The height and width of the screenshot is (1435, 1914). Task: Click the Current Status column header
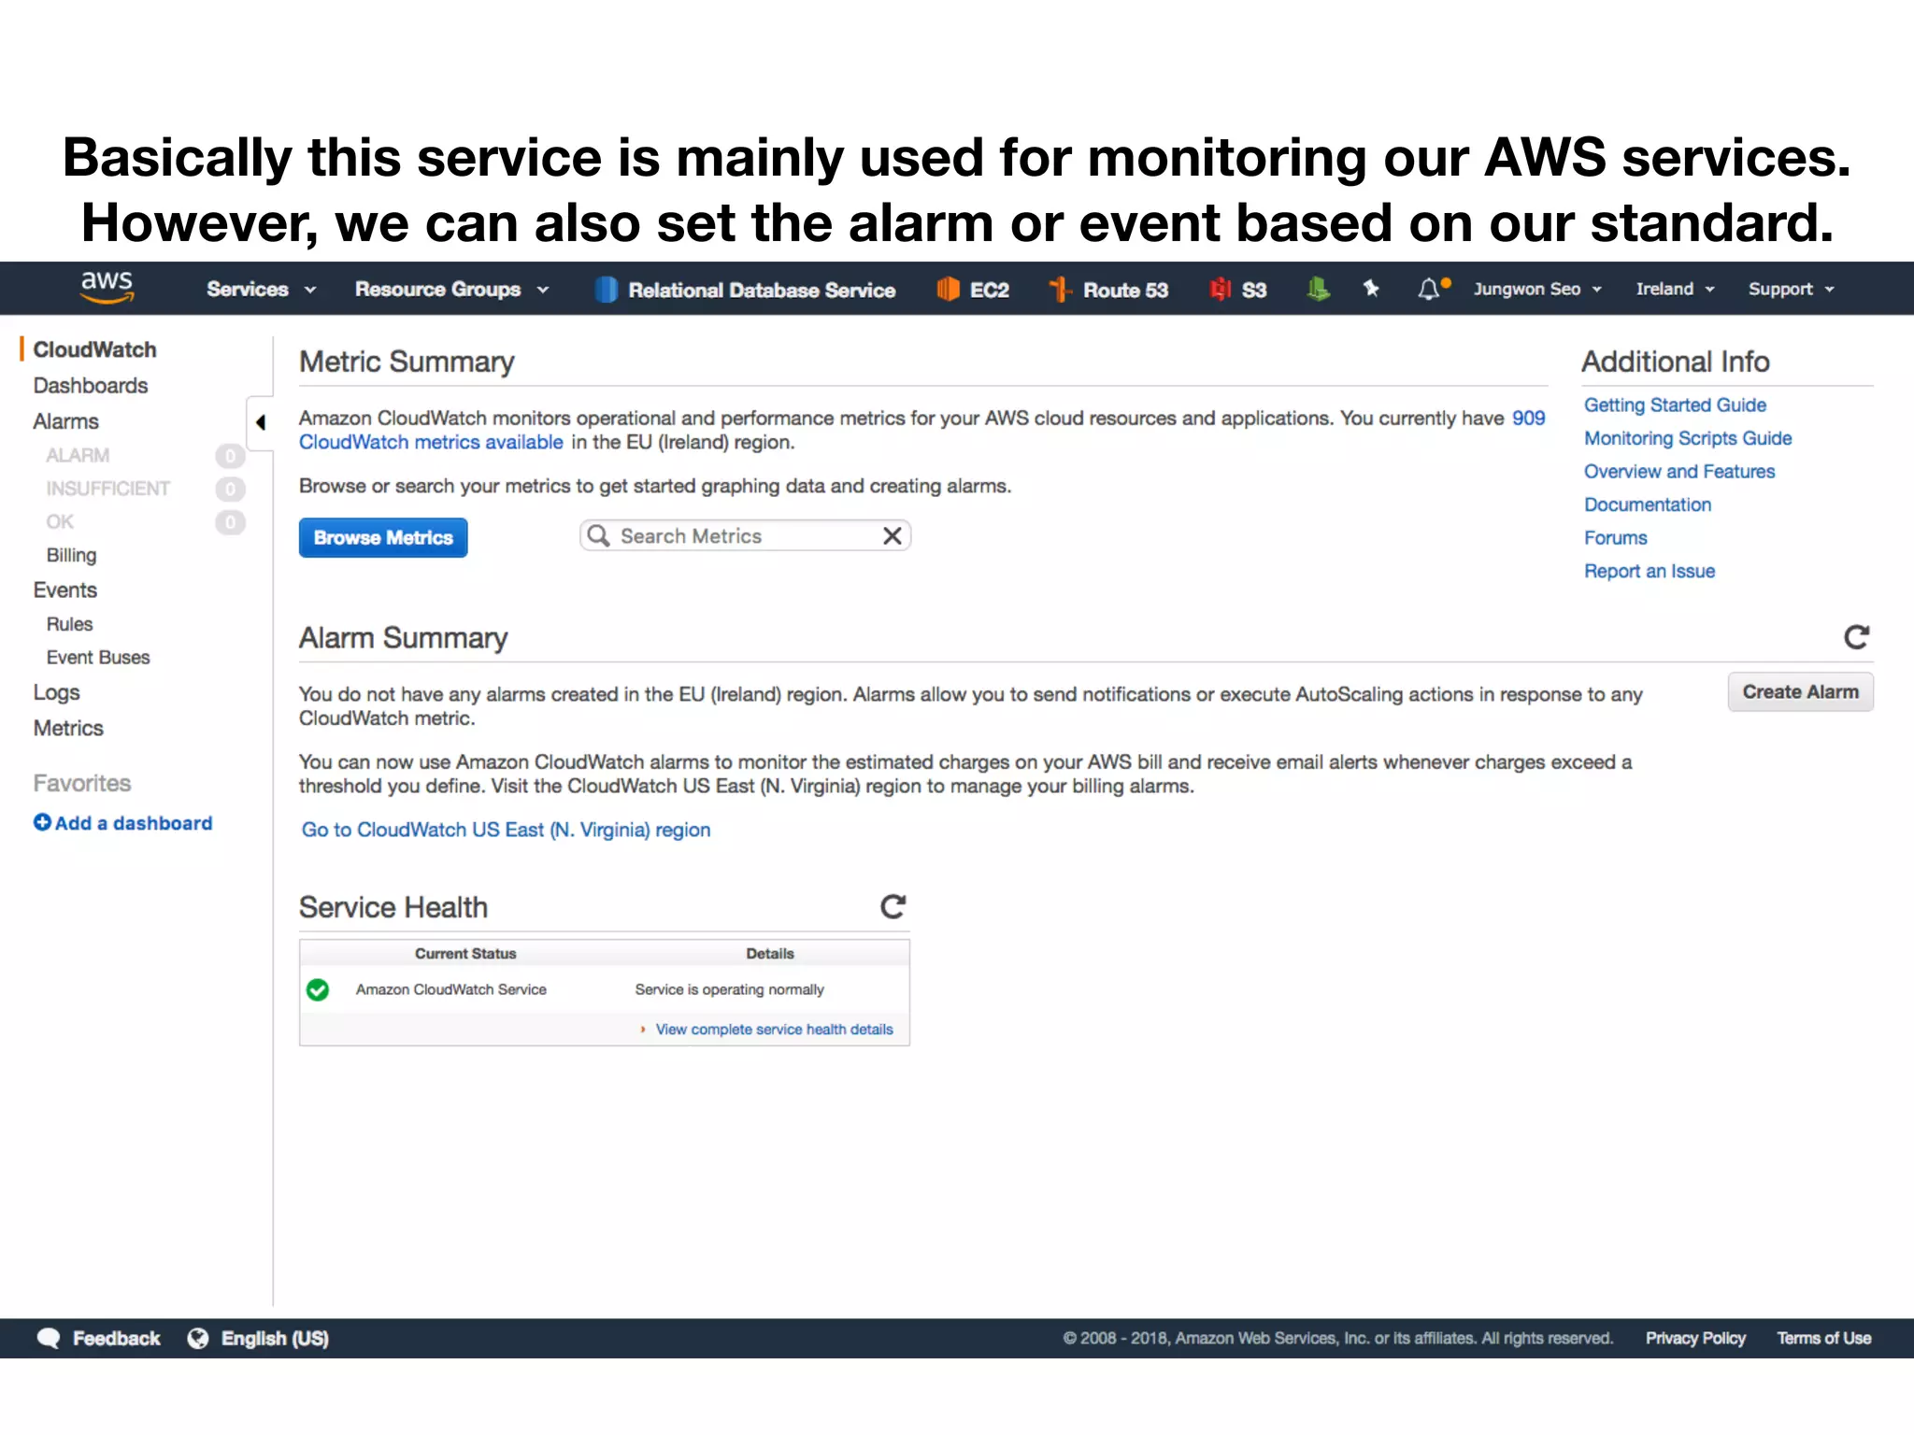point(465,953)
